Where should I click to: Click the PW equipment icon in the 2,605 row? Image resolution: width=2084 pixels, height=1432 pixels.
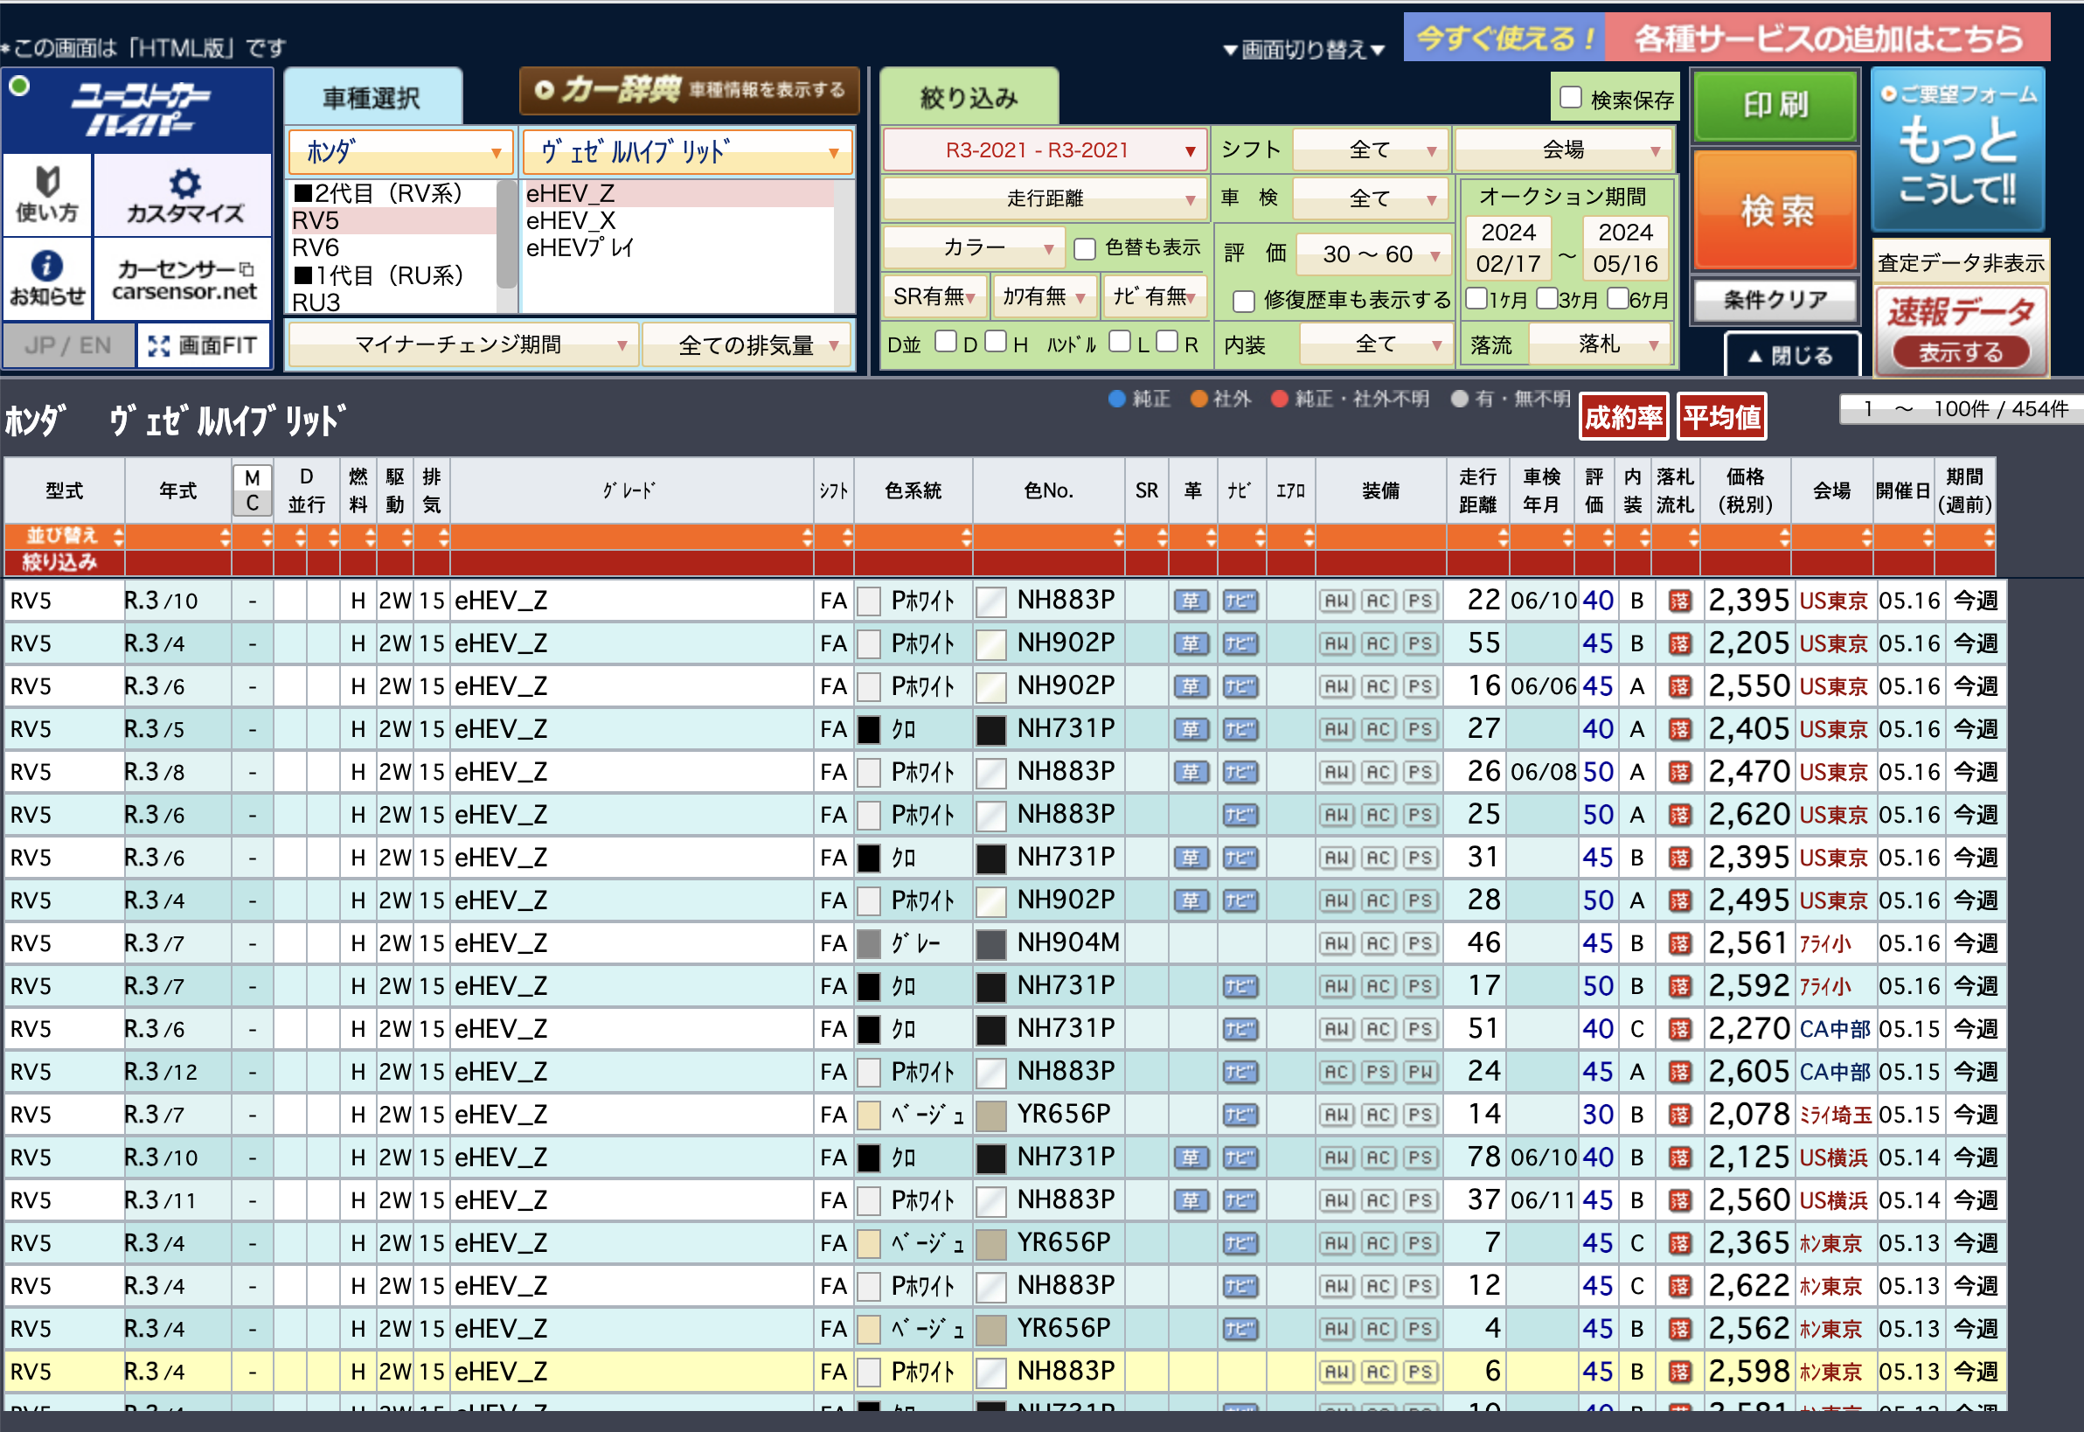(1420, 1072)
